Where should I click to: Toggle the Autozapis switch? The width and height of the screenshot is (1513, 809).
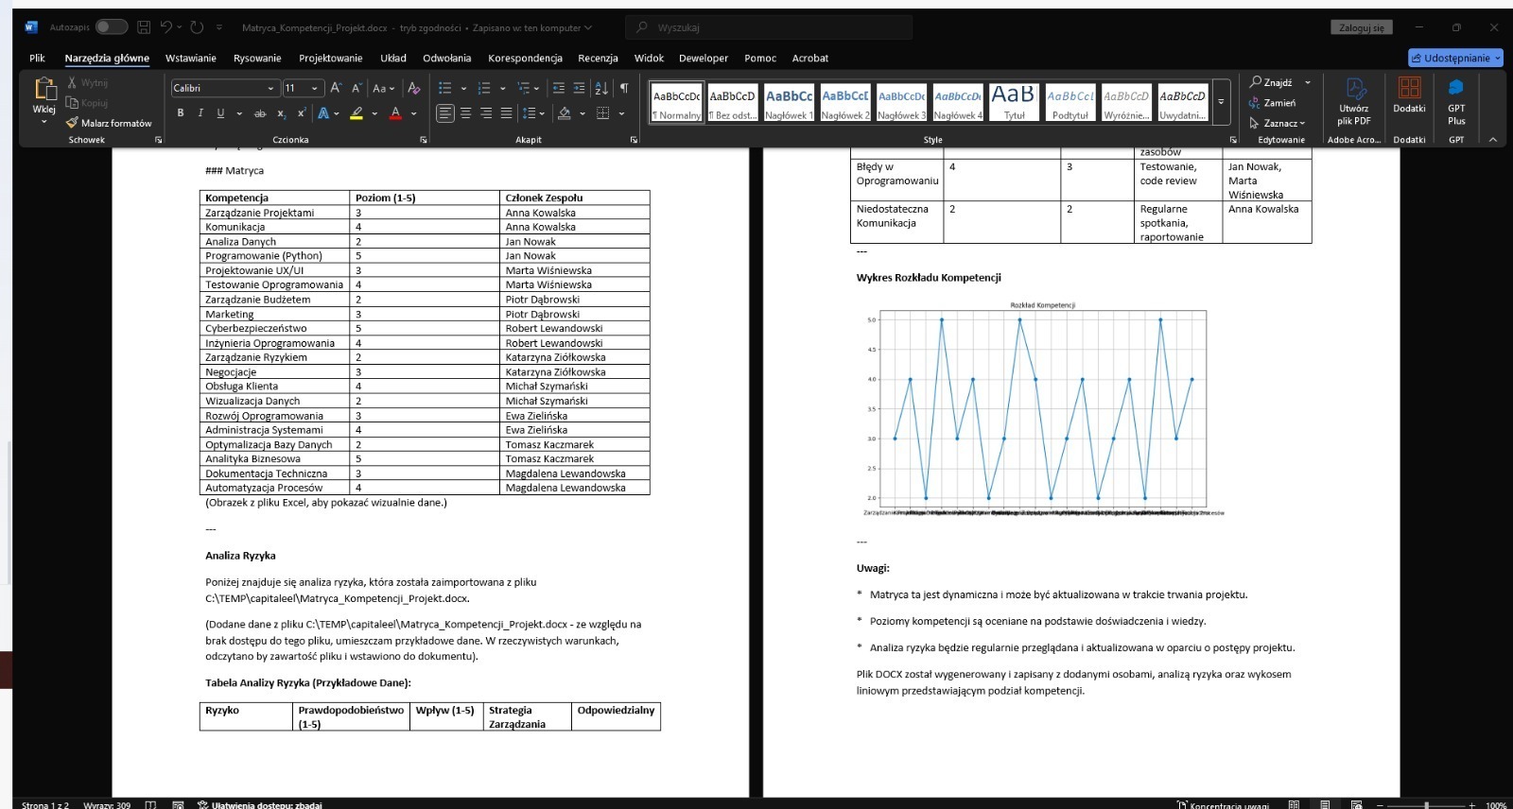point(111,27)
